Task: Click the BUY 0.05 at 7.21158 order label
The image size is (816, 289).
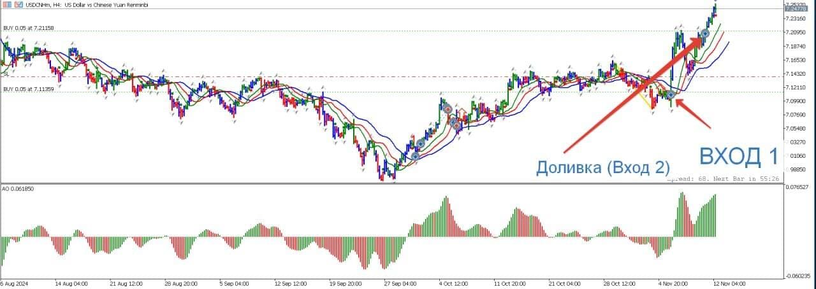Action: tap(29, 28)
